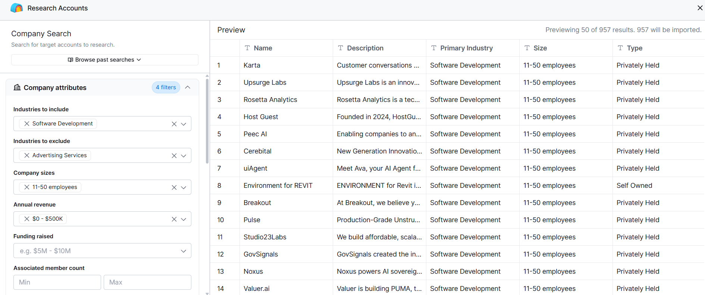Collapse the Company attributes section
Image resolution: width=705 pixels, height=295 pixels.
pos(188,87)
